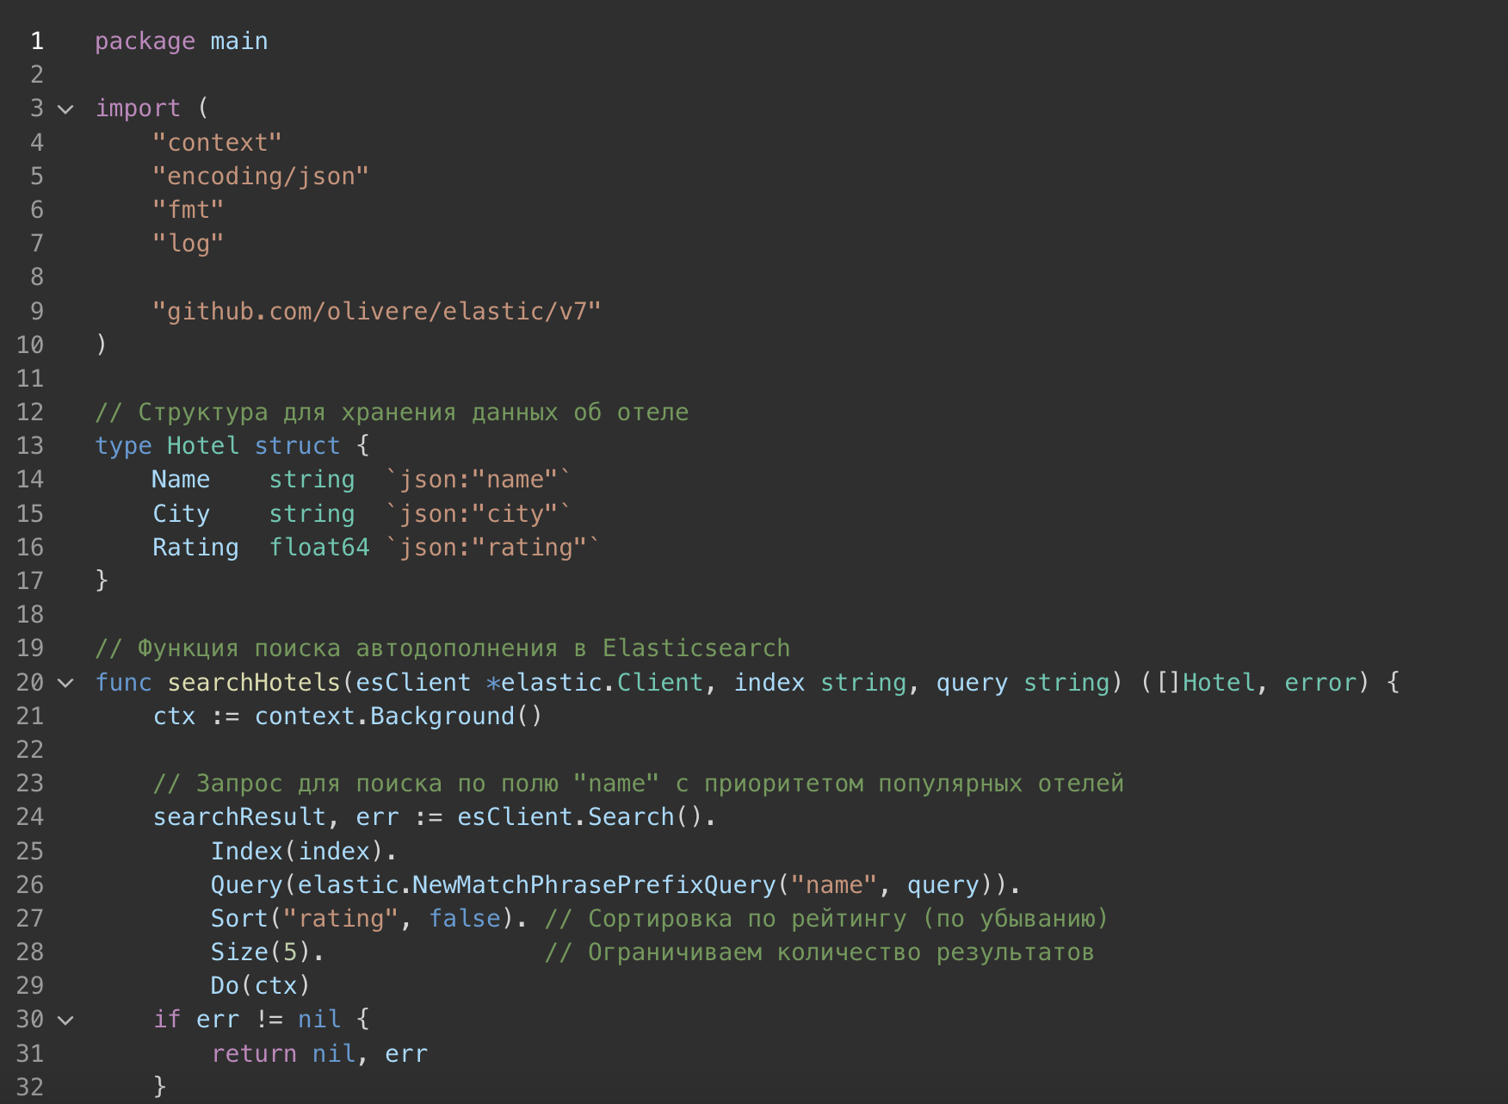Click the return keyword on line 31
This screenshot has height=1104, width=1508.
tap(254, 1054)
